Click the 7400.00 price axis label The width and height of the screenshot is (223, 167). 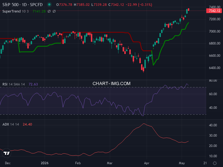pyautogui.click(x=215, y=7)
